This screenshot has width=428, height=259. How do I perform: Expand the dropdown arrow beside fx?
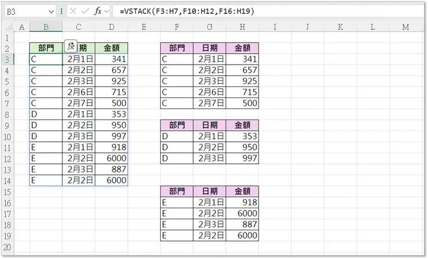click(x=106, y=12)
